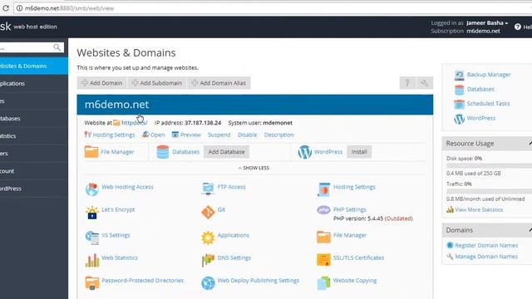Click the large WordPress logo icon beside Install
Viewport: 532px width, 299px height.
click(304, 152)
